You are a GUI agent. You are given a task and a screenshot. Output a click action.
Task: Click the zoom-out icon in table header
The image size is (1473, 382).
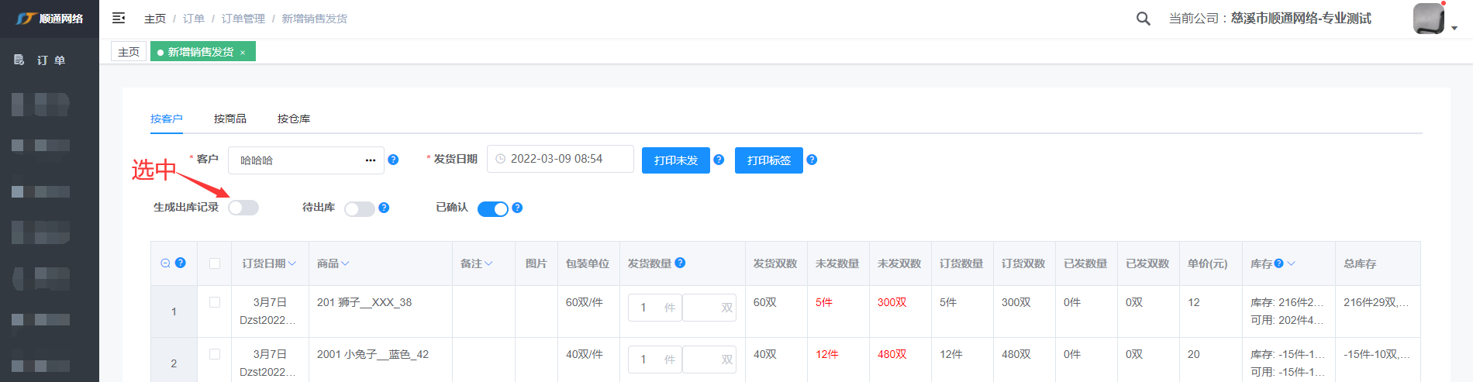(165, 263)
